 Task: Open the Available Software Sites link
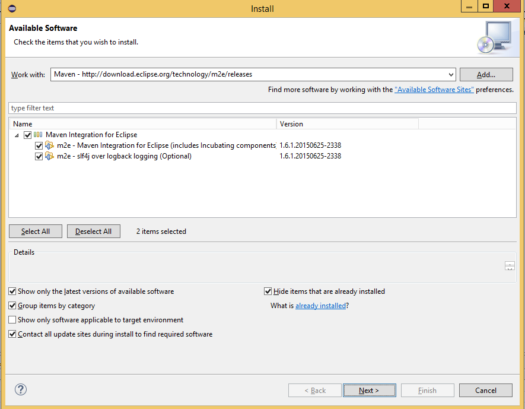coord(434,90)
